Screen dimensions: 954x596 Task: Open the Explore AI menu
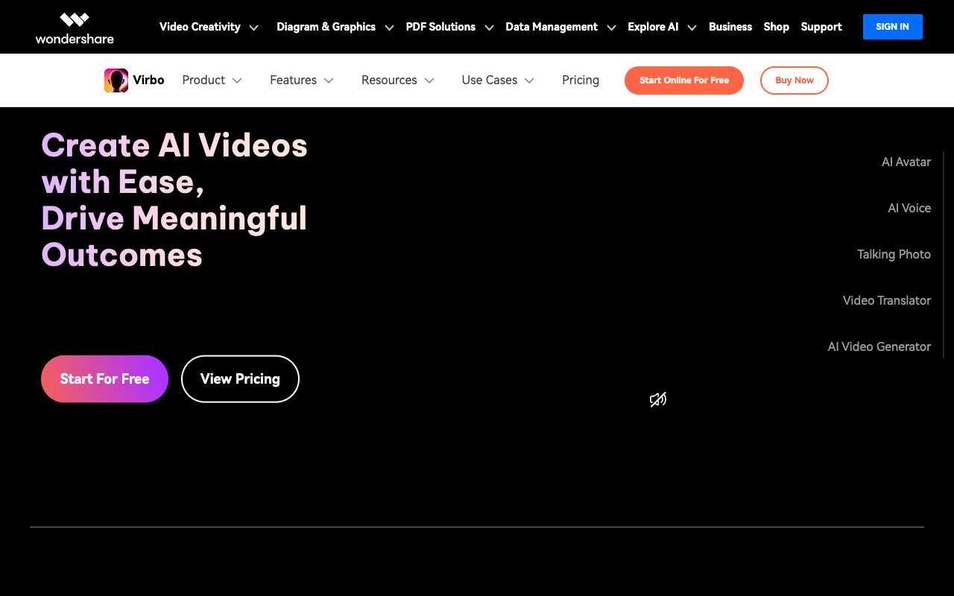(x=653, y=27)
